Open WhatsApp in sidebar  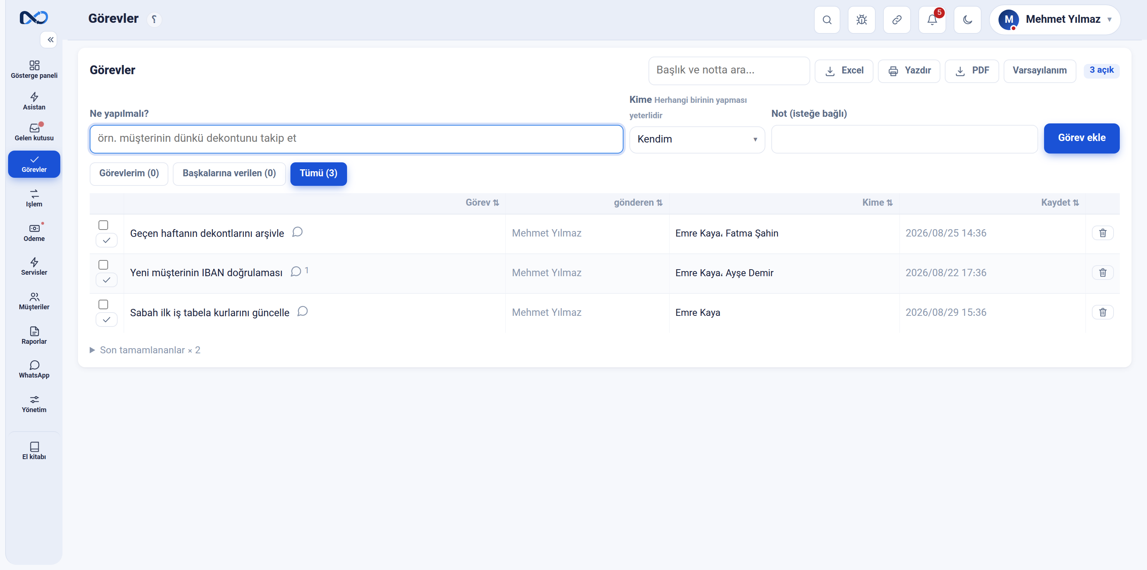[x=34, y=369]
